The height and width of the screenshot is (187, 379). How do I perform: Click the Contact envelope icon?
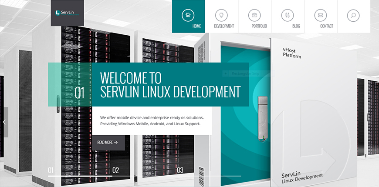point(320,15)
